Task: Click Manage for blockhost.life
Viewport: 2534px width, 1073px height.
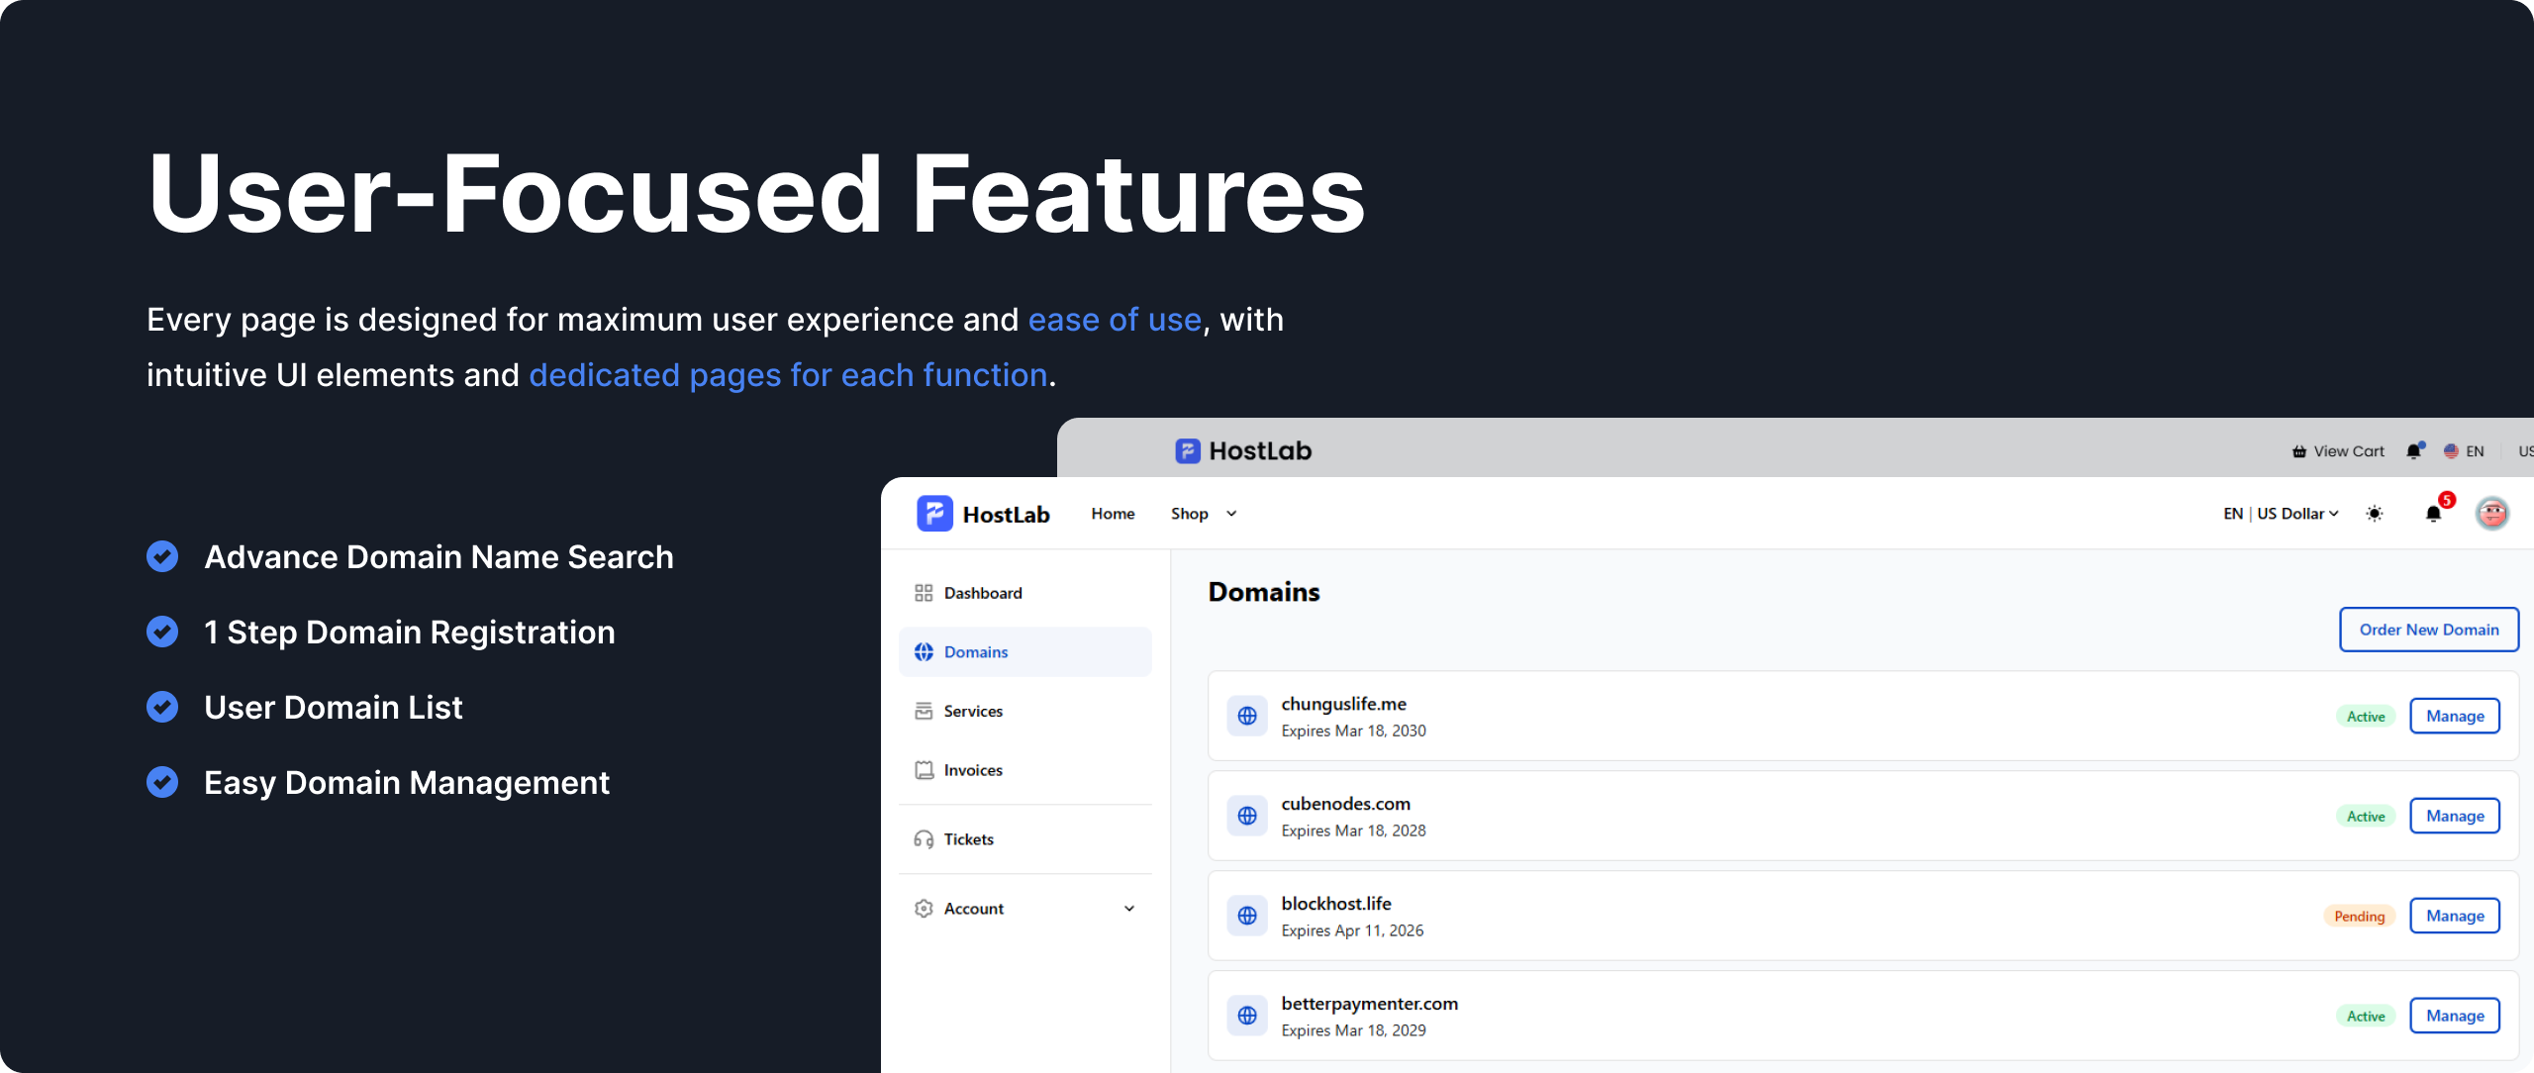Action: click(2454, 916)
